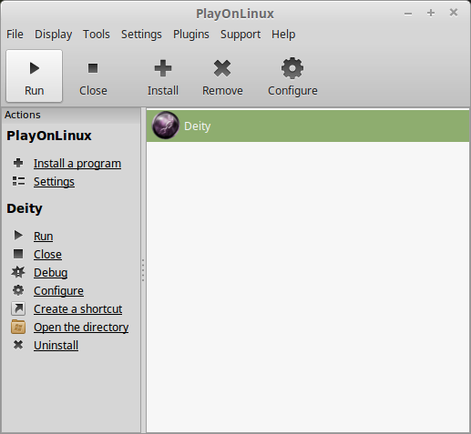Image resolution: width=471 pixels, height=434 pixels.
Task: Open the File menu
Action: coord(15,35)
